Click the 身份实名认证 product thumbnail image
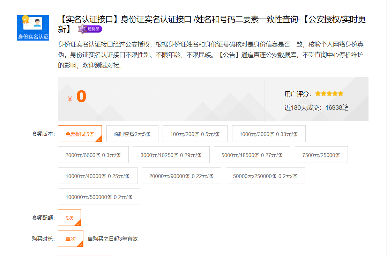 tap(33, 28)
